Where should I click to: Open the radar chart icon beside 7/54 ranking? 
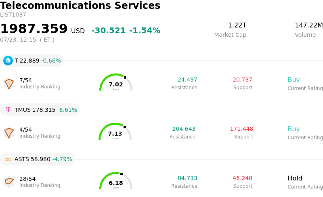tap(9, 84)
